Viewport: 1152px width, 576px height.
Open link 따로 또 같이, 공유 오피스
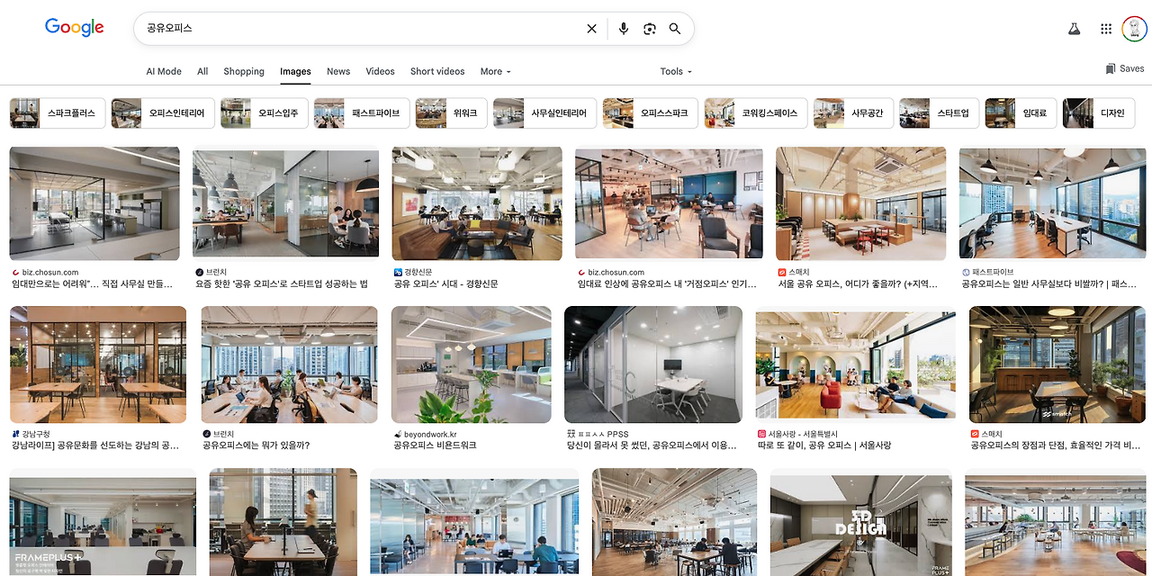[x=824, y=445]
